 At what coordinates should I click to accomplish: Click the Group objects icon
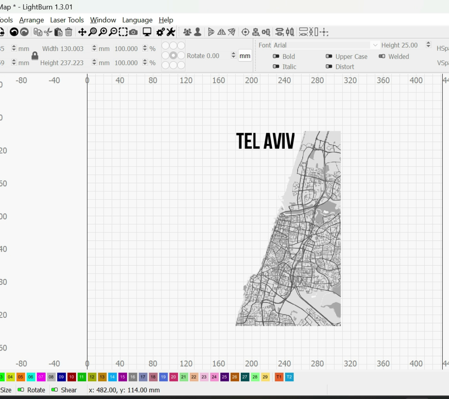pyautogui.click(x=187, y=32)
